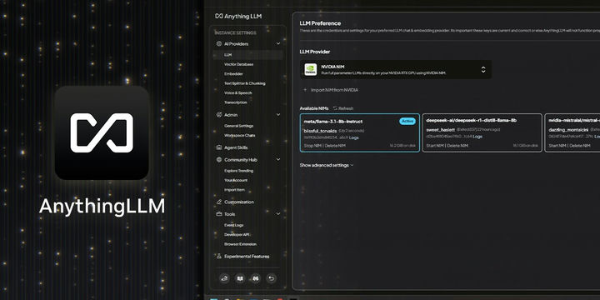Open General Settings under Admin

(239, 126)
